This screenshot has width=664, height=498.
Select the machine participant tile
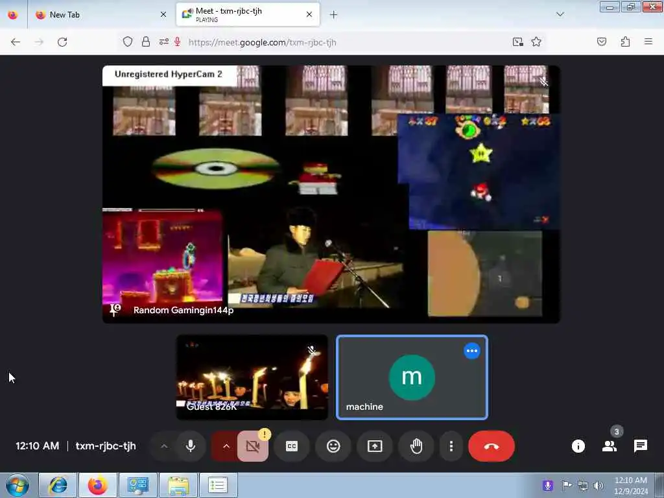tap(412, 377)
